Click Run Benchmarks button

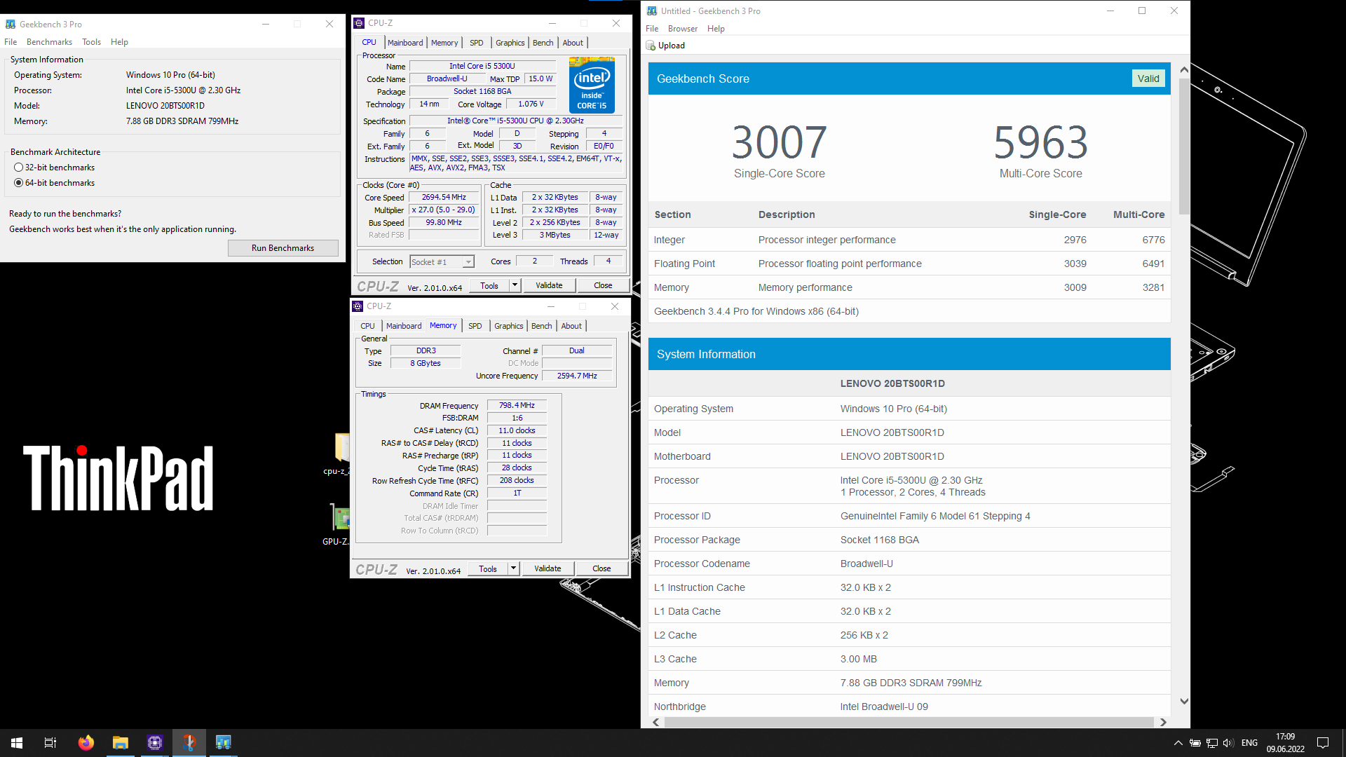tap(283, 248)
